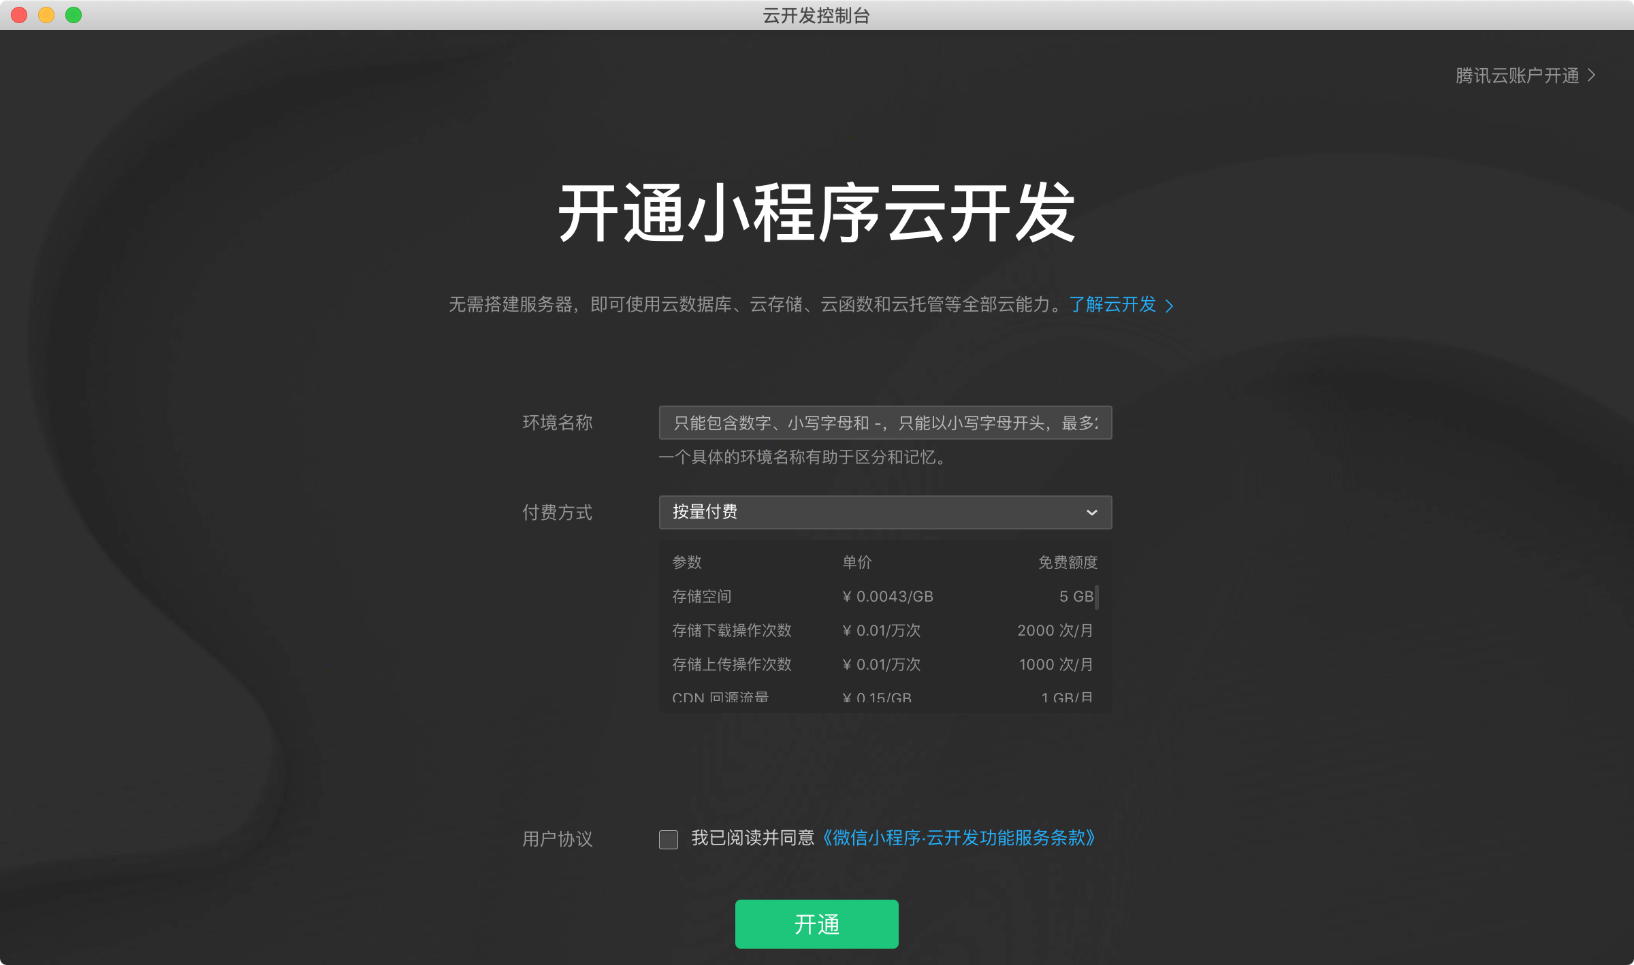The height and width of the screenshot is (965, 1634).
Task: Open the 了解云开发 link
Action: click(1112, 304)
